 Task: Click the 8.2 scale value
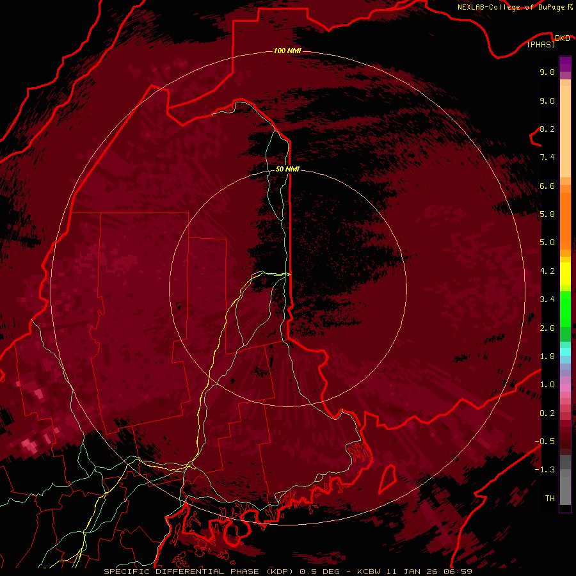[547, 129]
